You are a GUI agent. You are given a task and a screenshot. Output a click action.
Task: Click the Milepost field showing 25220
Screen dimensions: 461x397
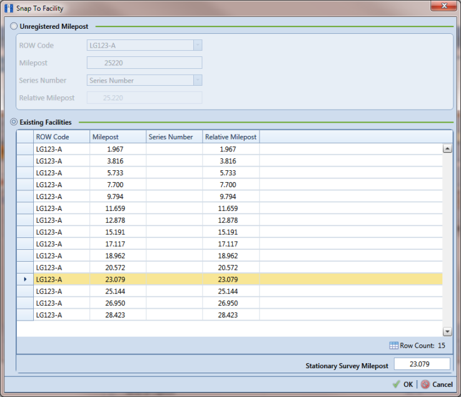coord(144,63)
